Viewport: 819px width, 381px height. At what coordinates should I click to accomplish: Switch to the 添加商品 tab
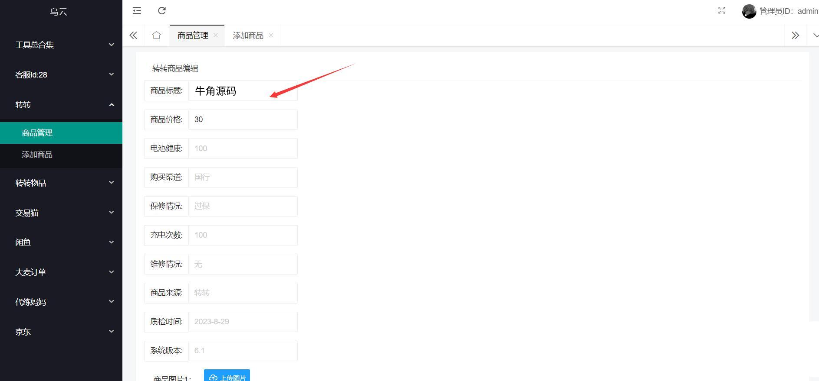tap(248, 36)
